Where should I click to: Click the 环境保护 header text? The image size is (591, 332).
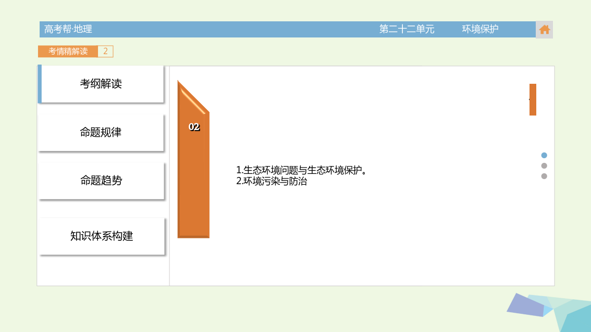click(x=480, y=29)
